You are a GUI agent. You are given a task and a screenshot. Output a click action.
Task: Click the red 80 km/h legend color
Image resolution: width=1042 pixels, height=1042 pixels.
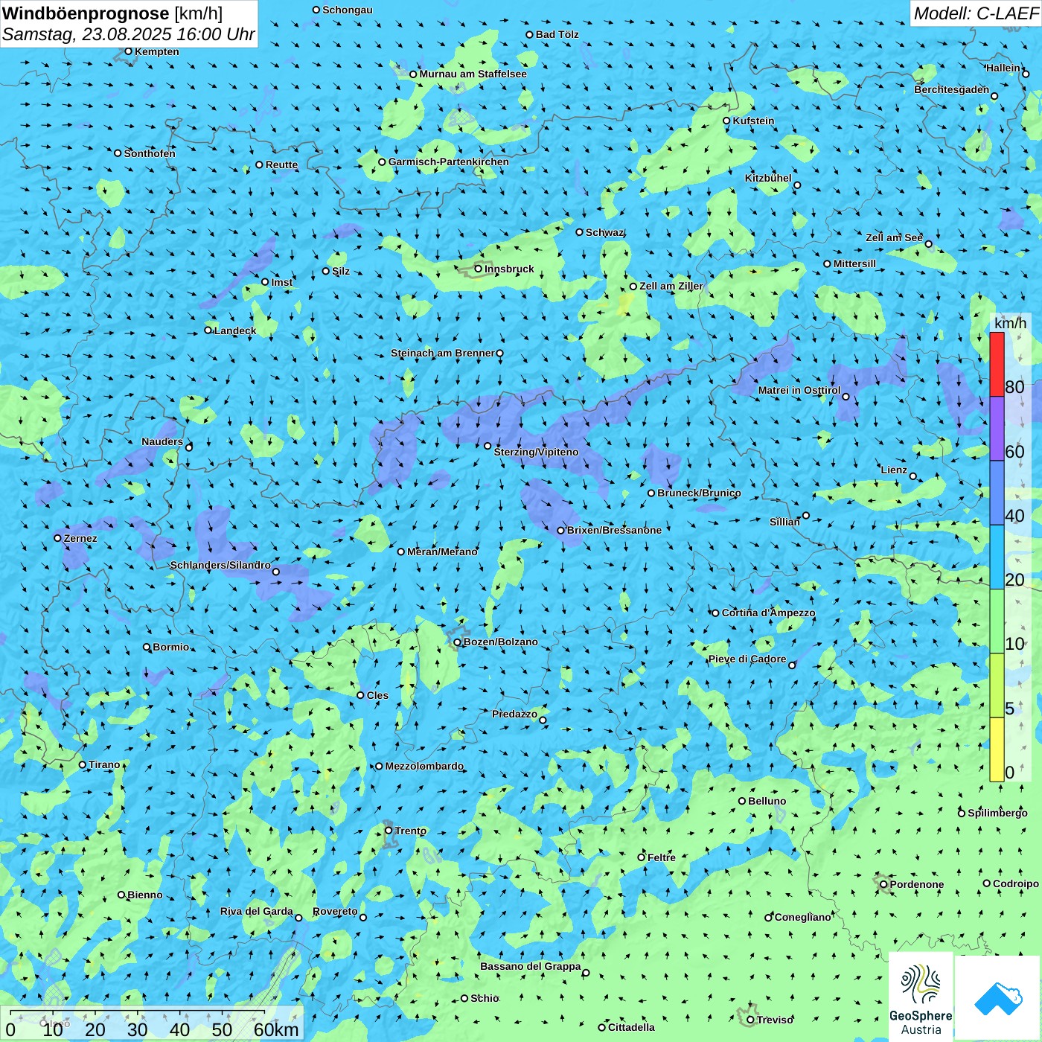[997, 364]
